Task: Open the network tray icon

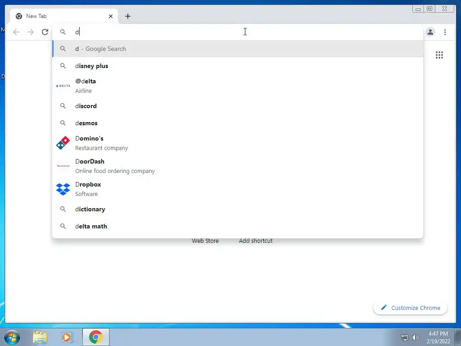Action: click(x=405, y=337)
